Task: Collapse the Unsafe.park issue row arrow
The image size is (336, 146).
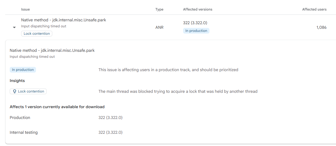Action: [14, 28]
